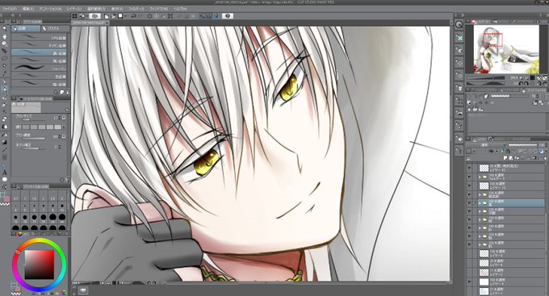This screenshot has width=549, height=296.
Task: Select the Brush tool
Action: click(x=5, y=98)
